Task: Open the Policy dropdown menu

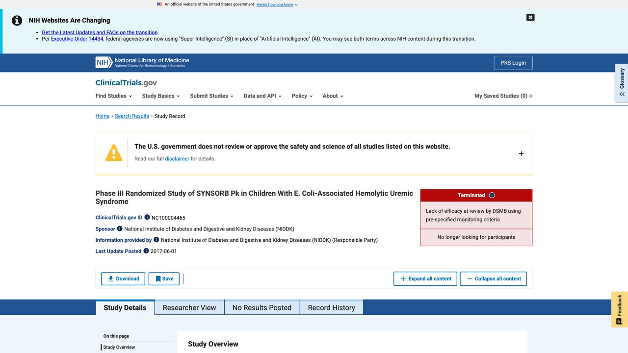Action: click(302, 96)
